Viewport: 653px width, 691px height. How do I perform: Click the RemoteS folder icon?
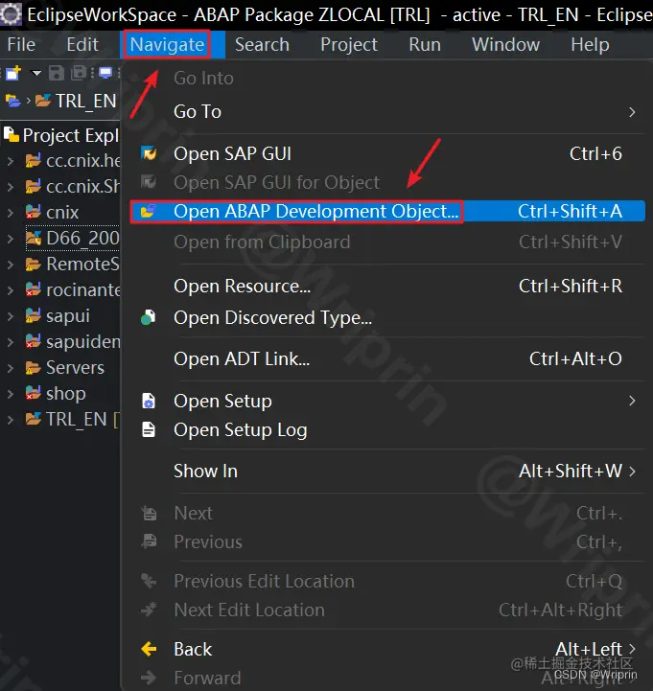tap(33, 265)
